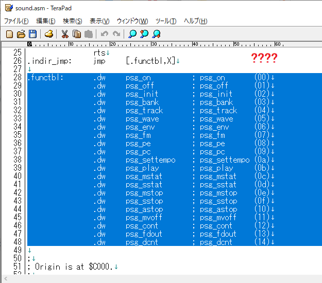Image resolution: width=322 pixels, height=283 pixels.
Task: Click the TeraPad title bar app icon
Action: click(x=9, y=8)
